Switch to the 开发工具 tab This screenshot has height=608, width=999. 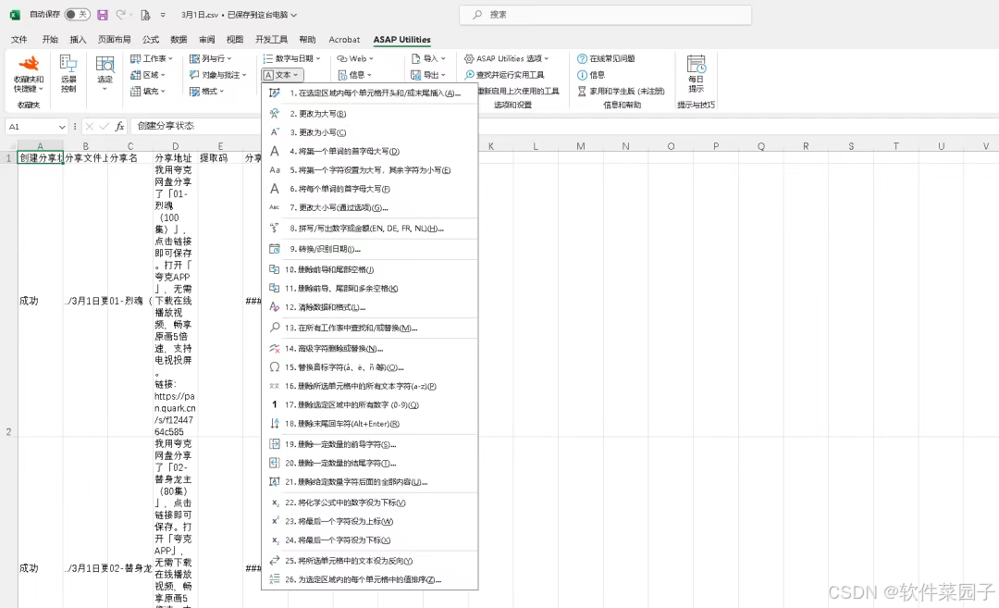coord(271,40)
